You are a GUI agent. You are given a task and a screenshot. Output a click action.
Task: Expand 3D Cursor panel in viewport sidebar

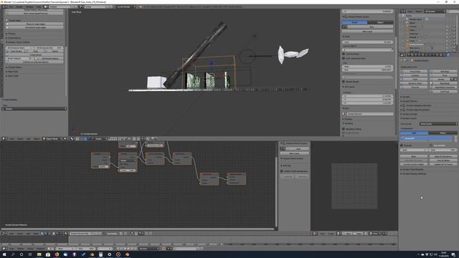[x=349, y=87]
